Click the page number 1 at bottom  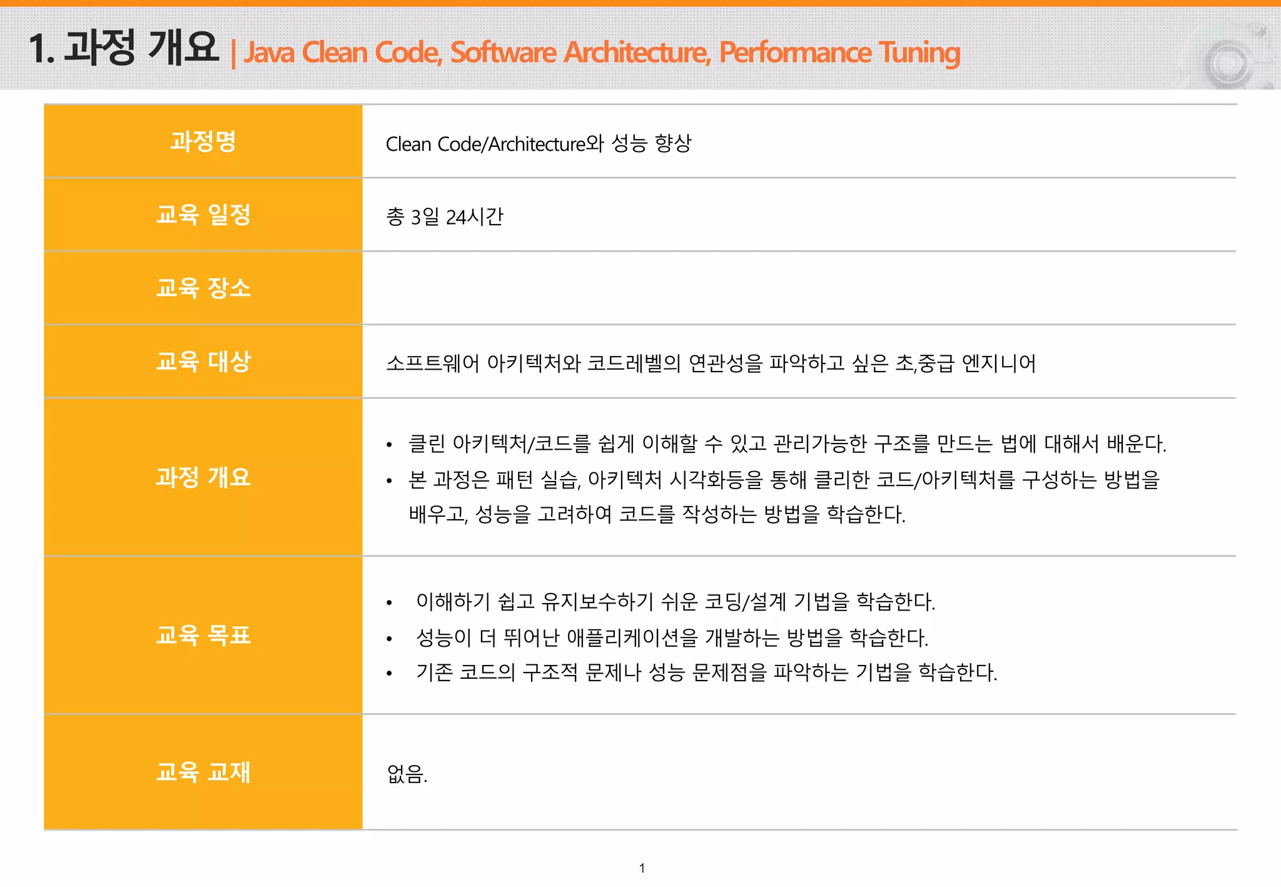(642, 868)
